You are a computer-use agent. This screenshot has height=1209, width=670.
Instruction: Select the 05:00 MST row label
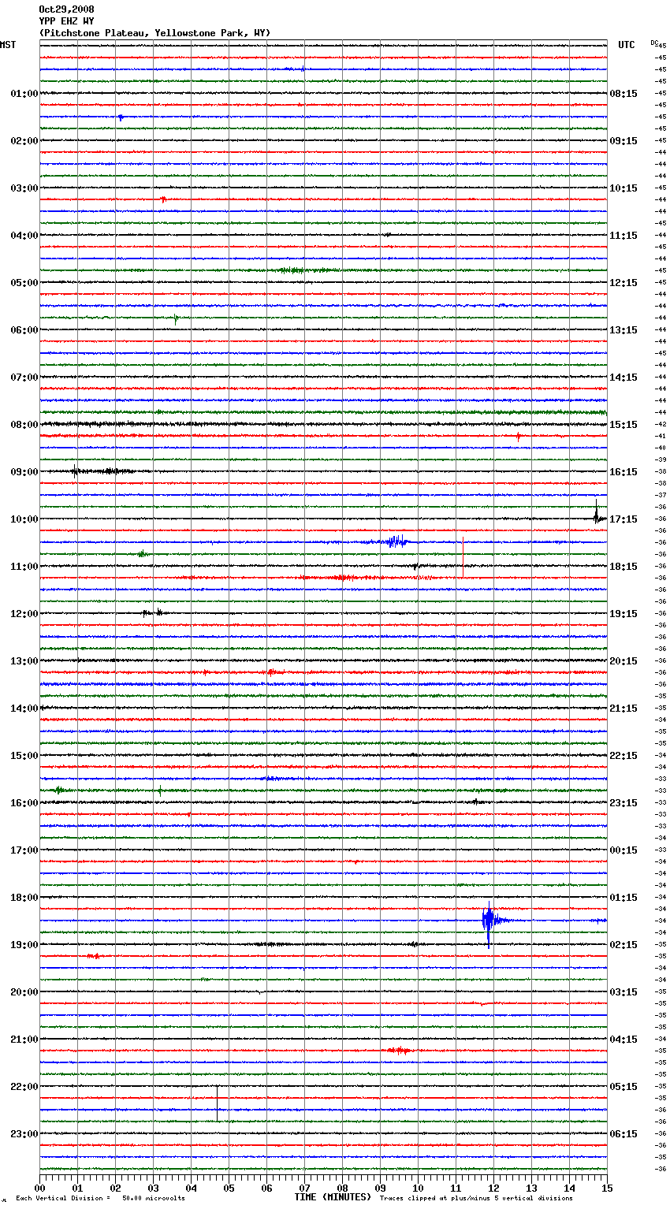click(24, 283)
